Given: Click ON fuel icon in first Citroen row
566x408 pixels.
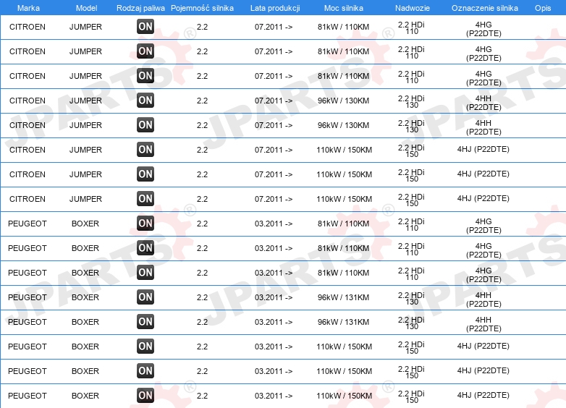Looking at the screenshot, I should click(145, 26).
